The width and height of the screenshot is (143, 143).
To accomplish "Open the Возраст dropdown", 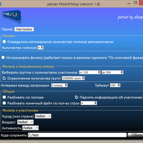I will coord(25,122).
